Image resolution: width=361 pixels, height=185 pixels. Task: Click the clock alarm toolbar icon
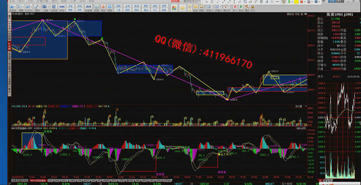click(202, 7)
